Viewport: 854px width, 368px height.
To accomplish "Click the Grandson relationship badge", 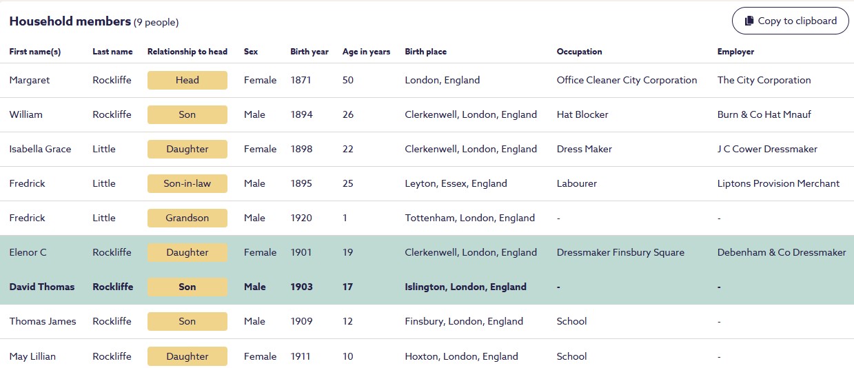I will point(187,218).
